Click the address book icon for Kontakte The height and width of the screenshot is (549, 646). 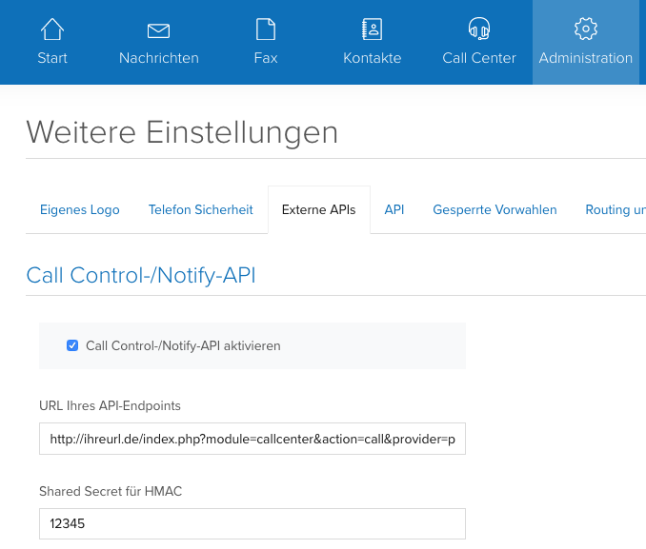(x=372, y=29)
